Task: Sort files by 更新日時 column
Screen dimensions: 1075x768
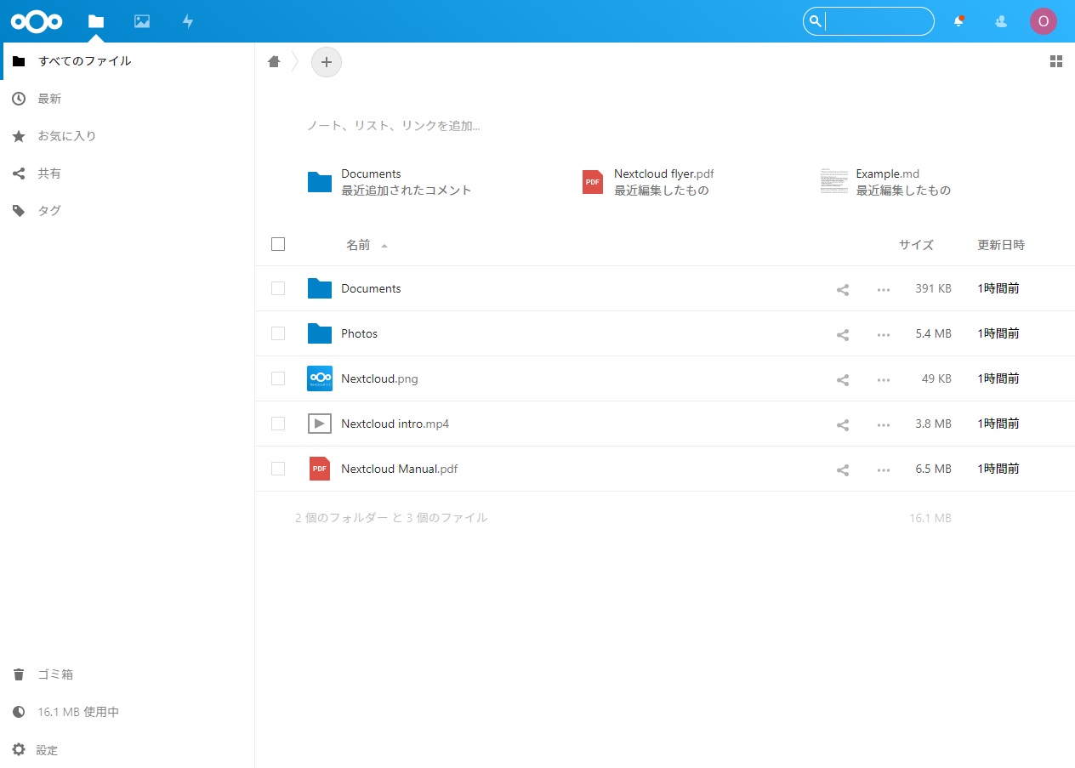Action: pos(1001,245)
